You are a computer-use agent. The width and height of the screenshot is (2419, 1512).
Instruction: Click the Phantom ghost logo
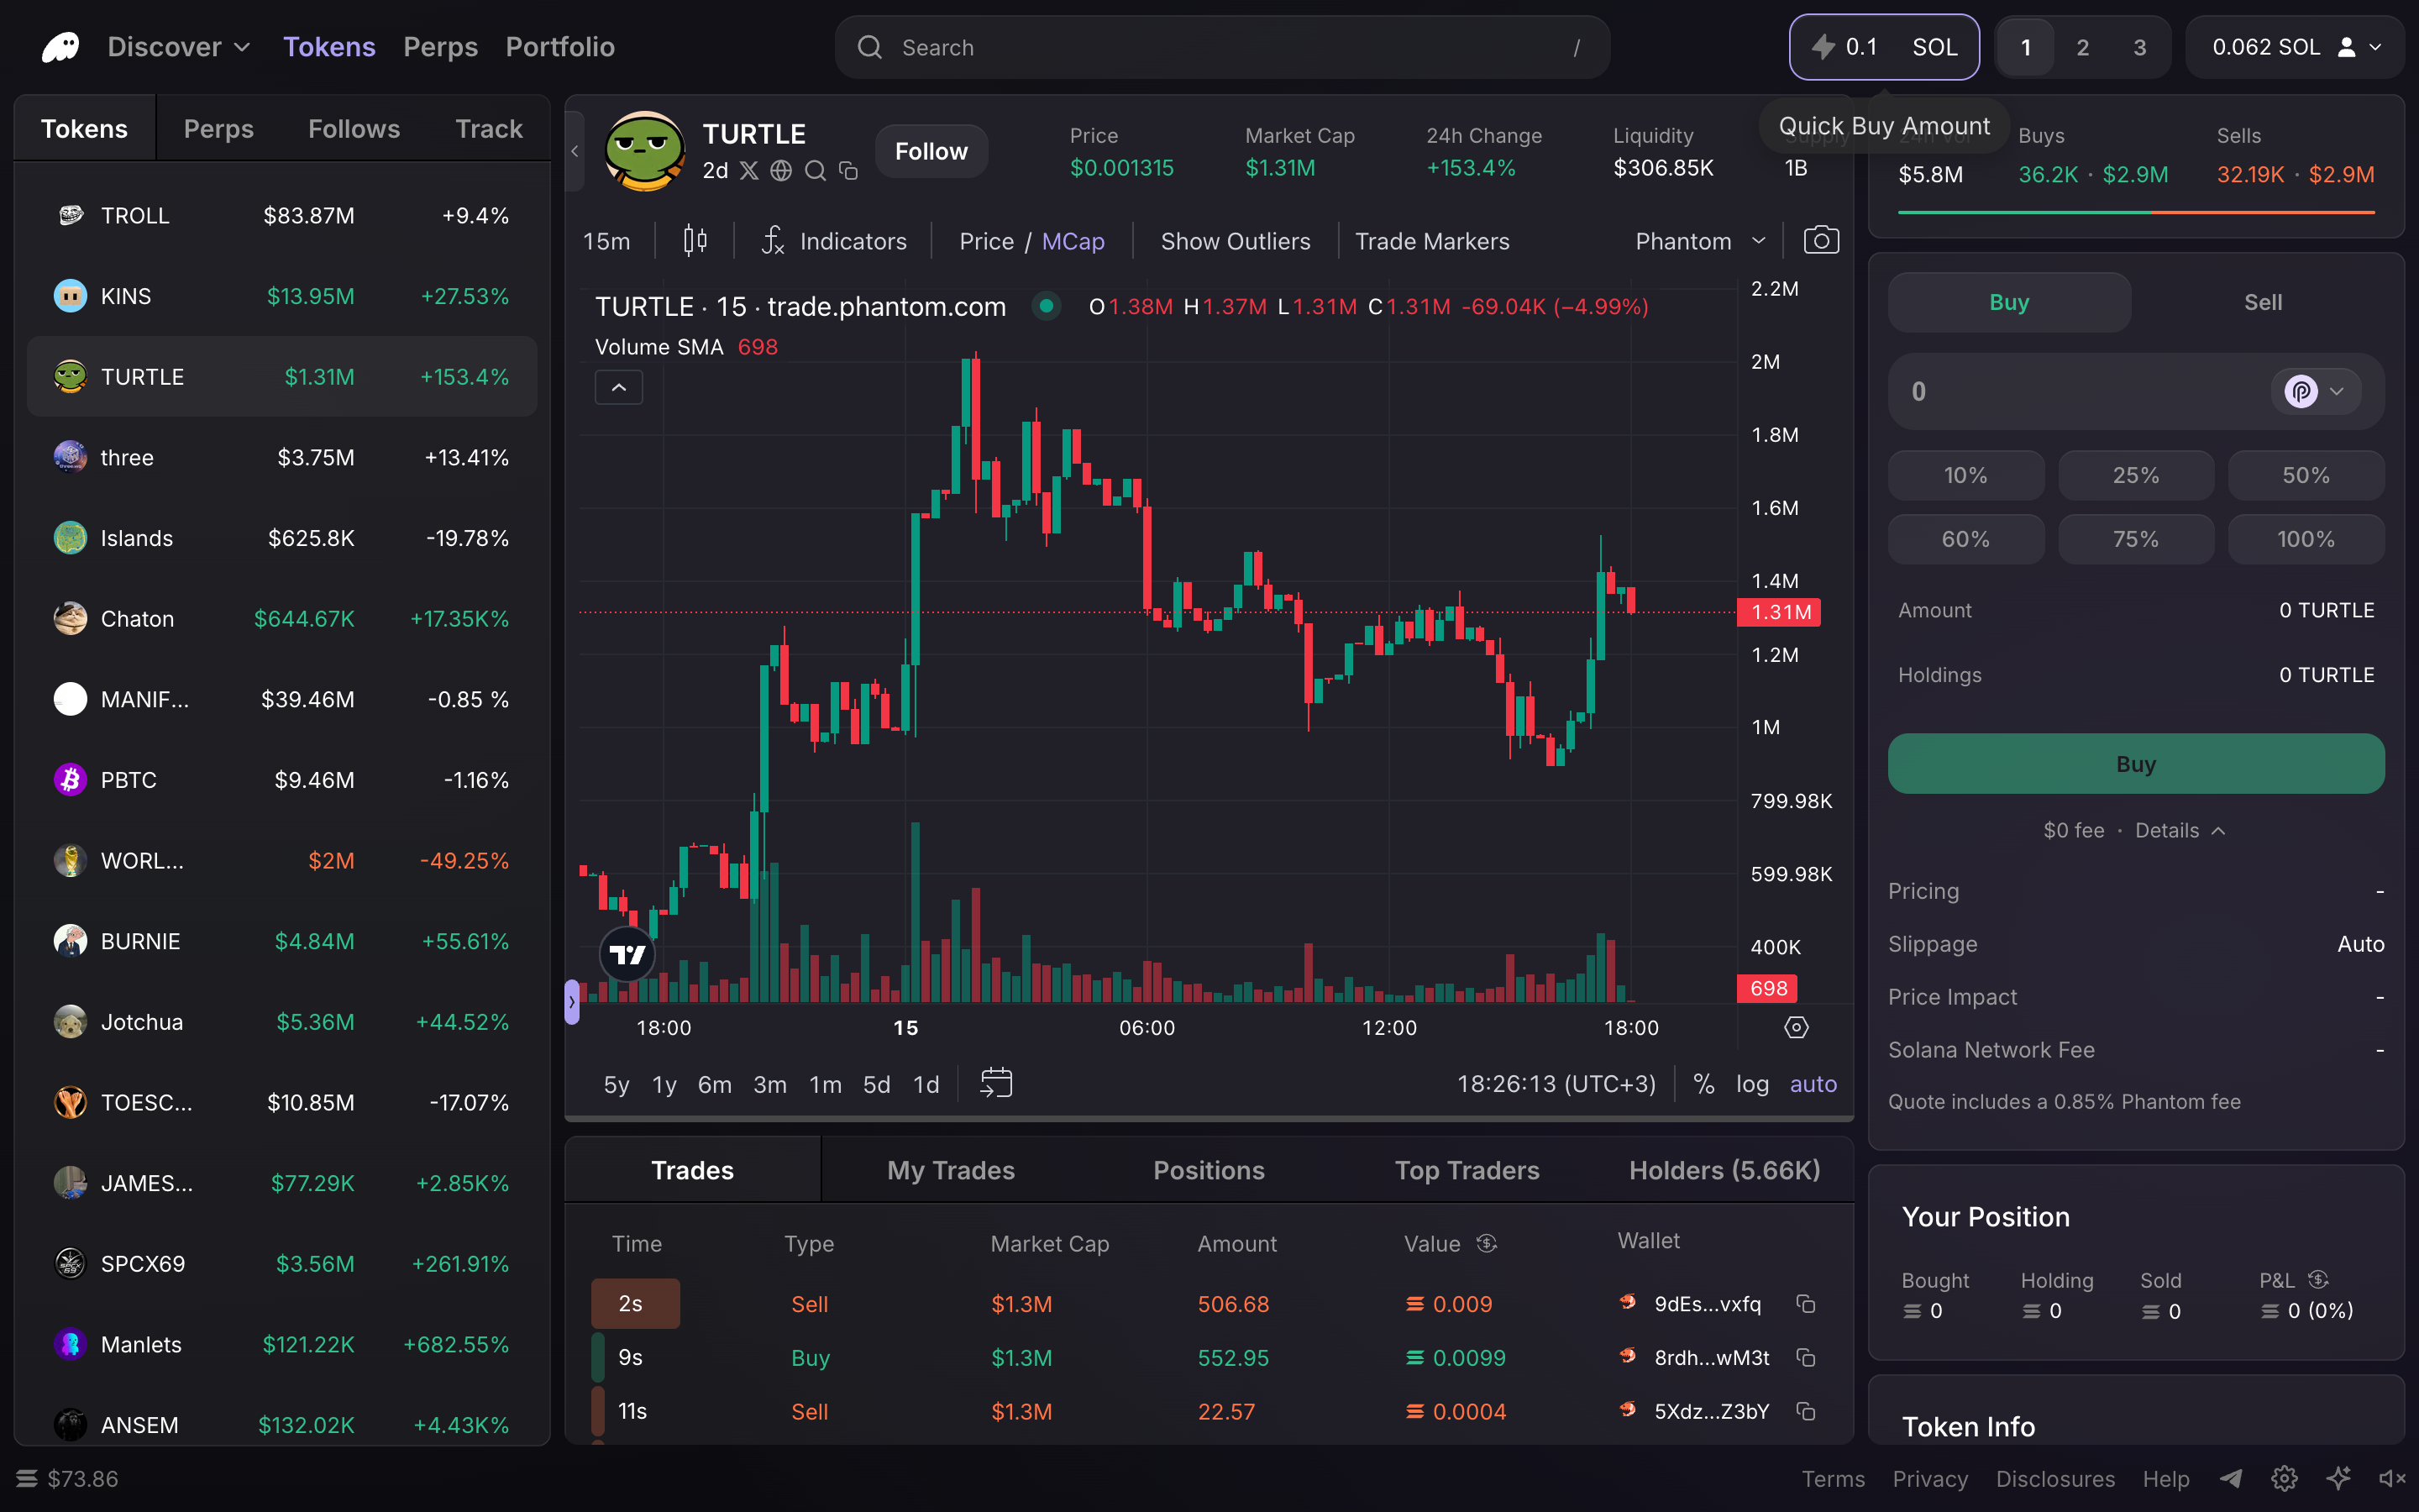point(61,47)
